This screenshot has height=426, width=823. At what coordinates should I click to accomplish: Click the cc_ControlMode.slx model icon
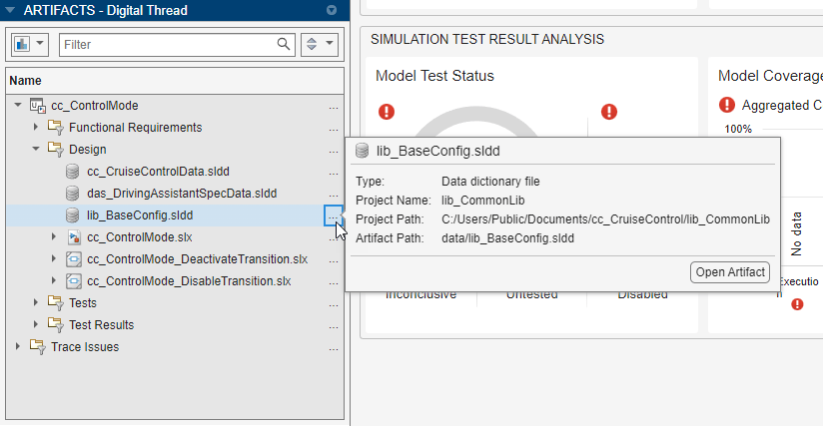pyautogui.click(x=74, y=237)
